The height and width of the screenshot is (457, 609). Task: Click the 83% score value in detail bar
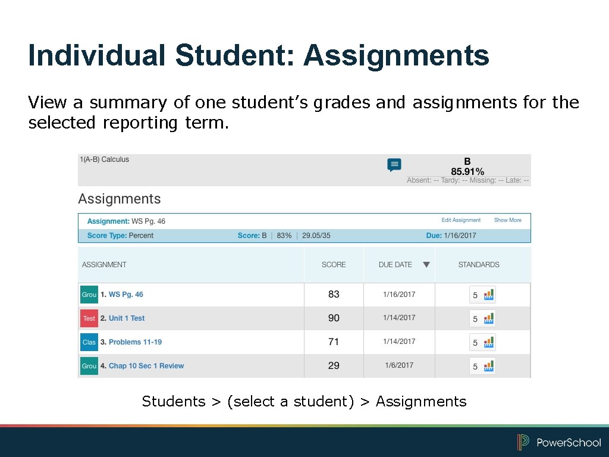click(284, 236)
